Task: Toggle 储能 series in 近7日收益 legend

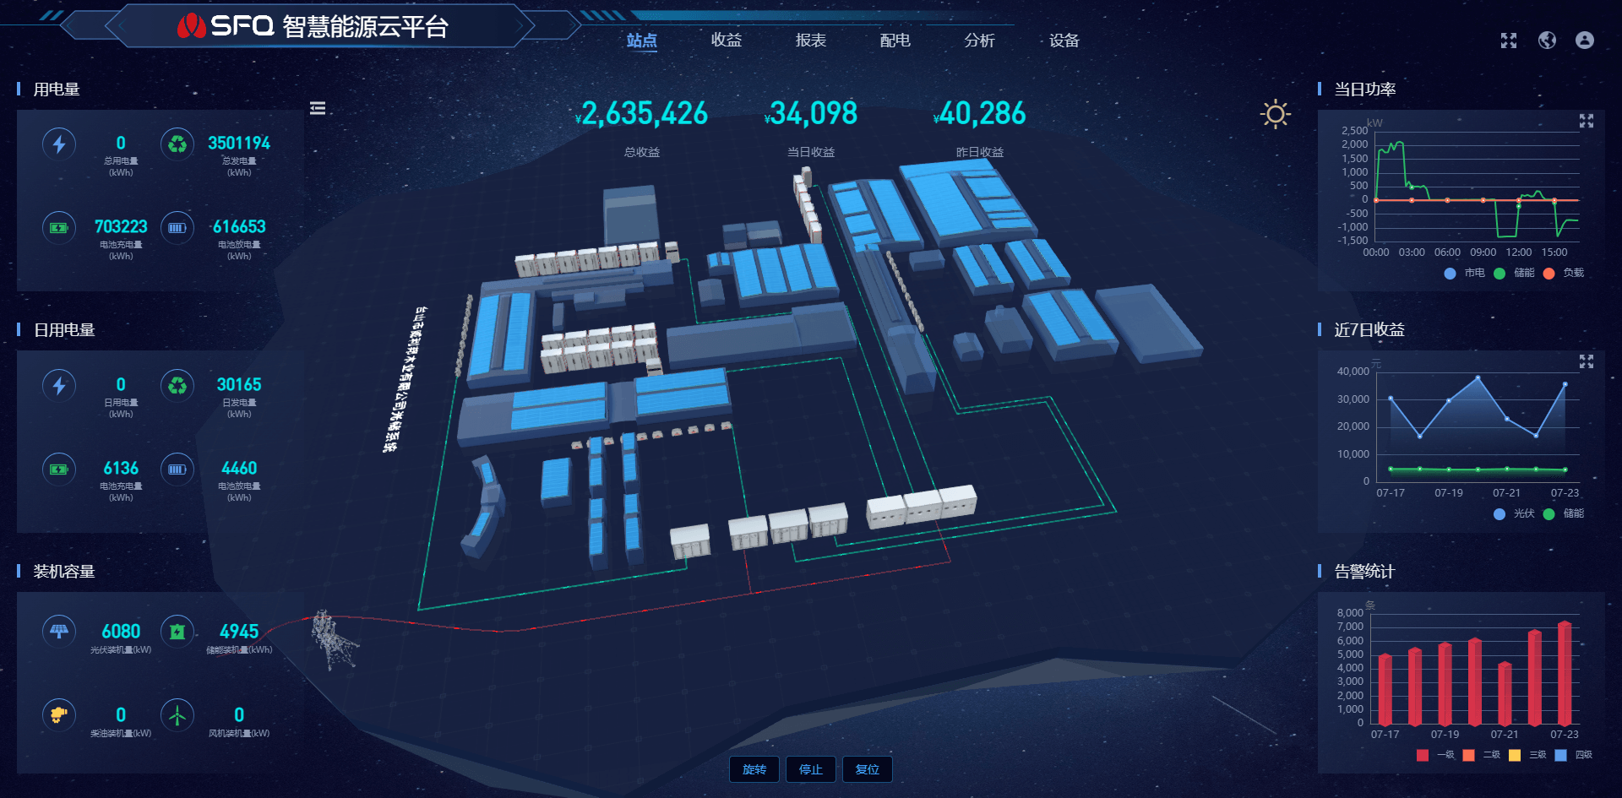Action: pyautogui.click(x=1564, y=513)
